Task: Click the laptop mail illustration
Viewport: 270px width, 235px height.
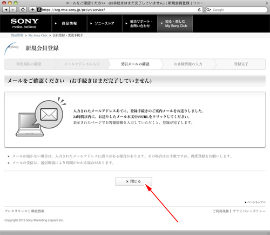Action: 40,117
